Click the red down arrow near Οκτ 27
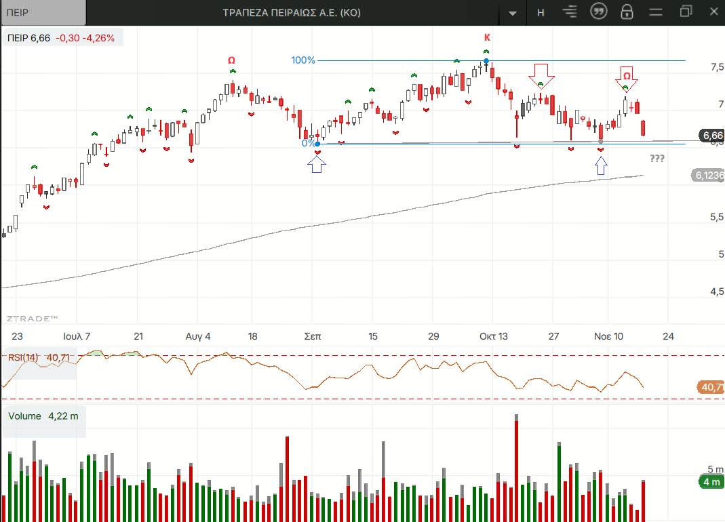The image size is (725, 522). [541, 71]
